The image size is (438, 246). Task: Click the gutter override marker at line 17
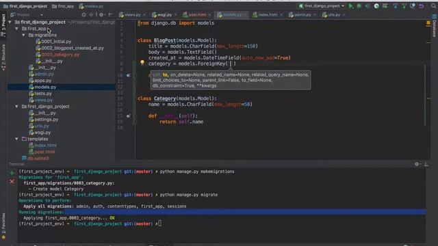(x=128, y=116)
